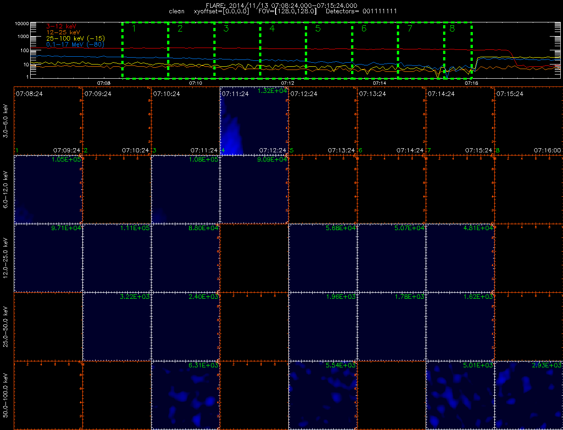The image size is (563, 430).
Task: Pick interval number 7 on the lightcurve
Action: click(410, 29)
